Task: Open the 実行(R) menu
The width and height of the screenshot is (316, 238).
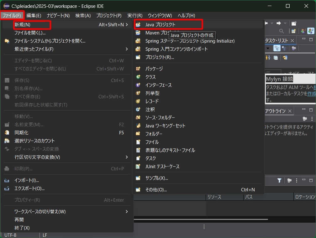Action: tap(134, 16)
